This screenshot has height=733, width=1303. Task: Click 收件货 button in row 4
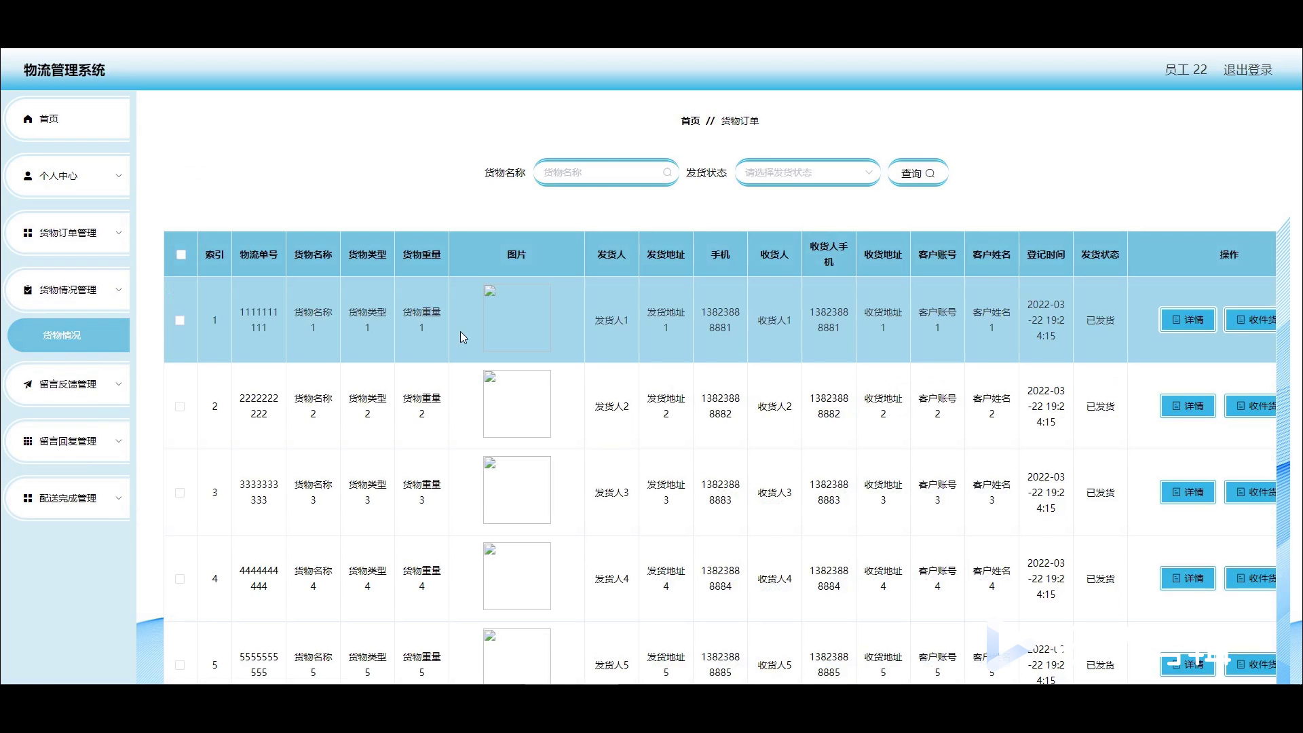(1251, 578)
